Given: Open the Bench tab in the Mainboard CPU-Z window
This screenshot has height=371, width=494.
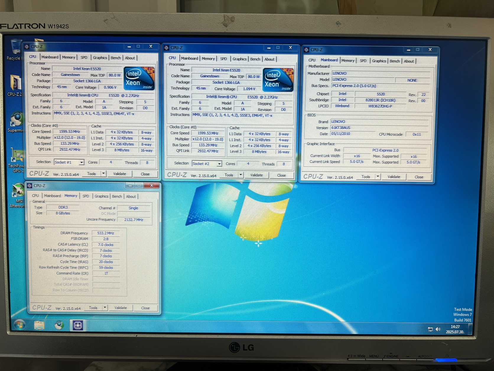Looking at the screenshot, I should 395,61.
